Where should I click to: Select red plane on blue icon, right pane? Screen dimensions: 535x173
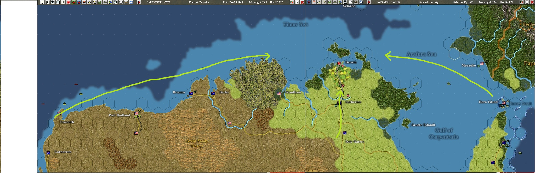[309, 2]
